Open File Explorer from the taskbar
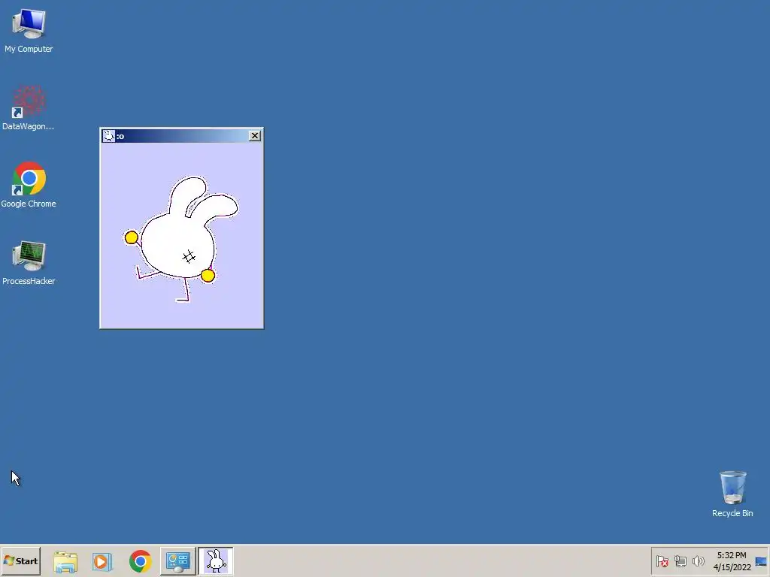The image size is (770, 577). (65, 561)
